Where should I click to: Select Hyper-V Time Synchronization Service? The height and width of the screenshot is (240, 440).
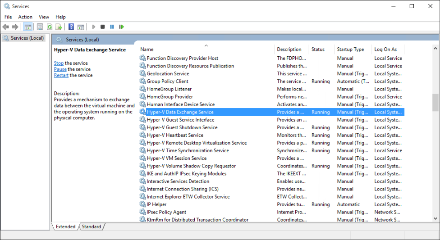(x=272, y=150)
